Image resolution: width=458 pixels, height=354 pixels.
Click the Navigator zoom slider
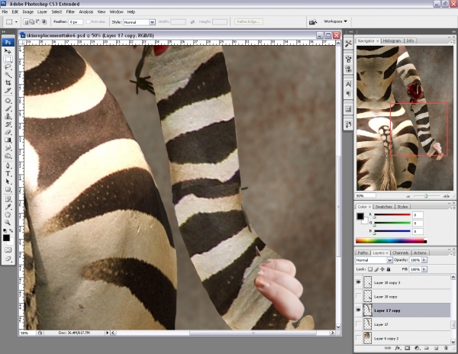pyautogui.click(x=426, y=196)
